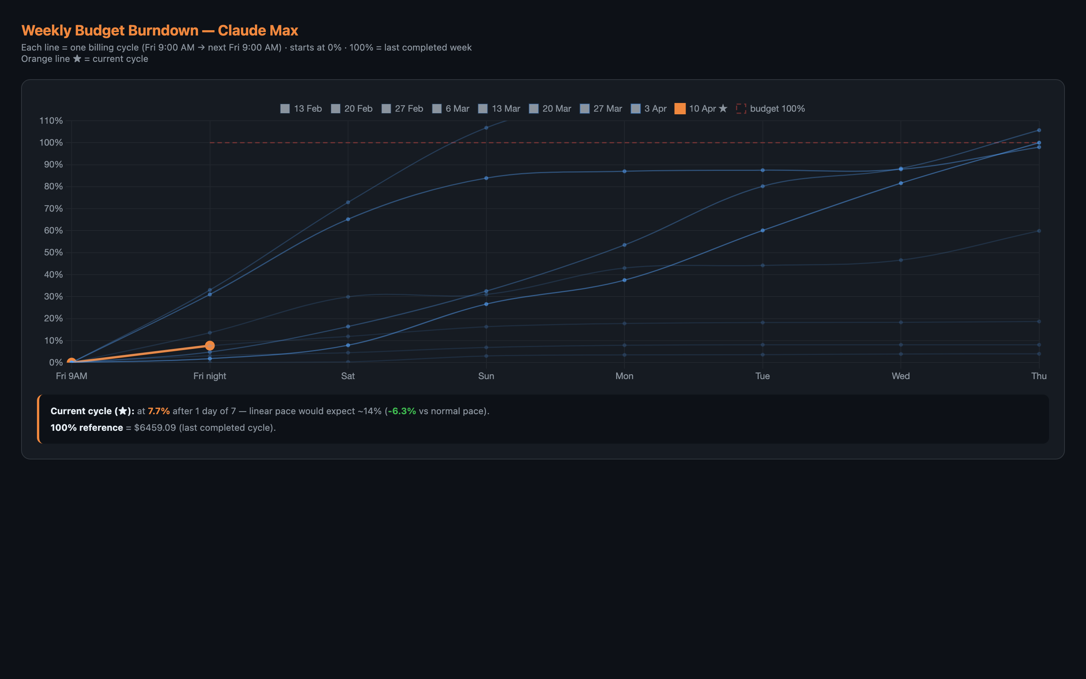
Task: Select the orange current cycle data point
Action: tap(210, 345)
